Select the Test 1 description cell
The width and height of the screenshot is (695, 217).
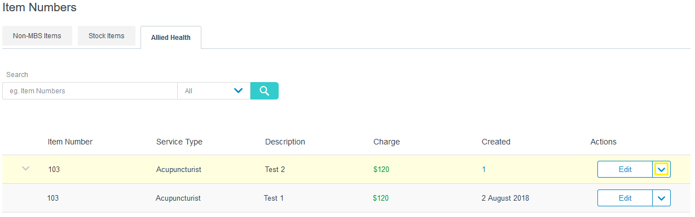pyautogui.click(x=274, y=198)
